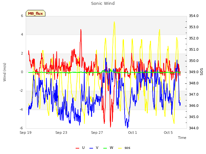206x154 pixels.
Task: Click the right axis value 346.0
Action: point(194,106)
